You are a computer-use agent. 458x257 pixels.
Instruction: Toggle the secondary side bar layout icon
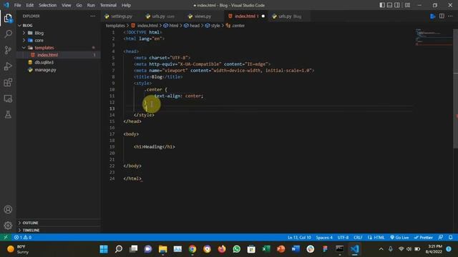pos(397,5)
